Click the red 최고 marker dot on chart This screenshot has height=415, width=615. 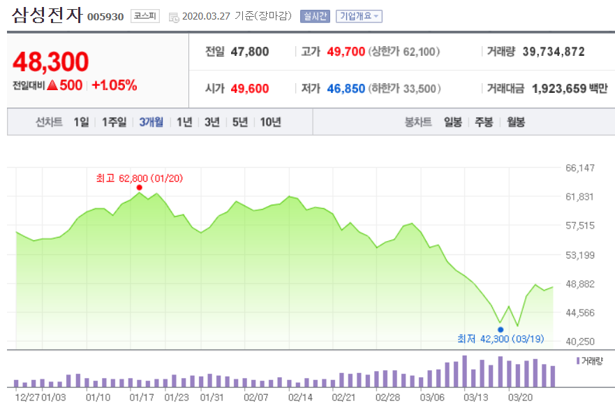139,188
